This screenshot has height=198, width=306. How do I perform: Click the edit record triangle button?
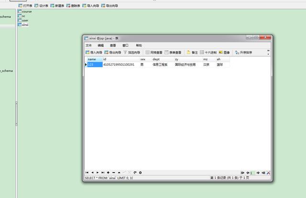click(x=119, y=173)
